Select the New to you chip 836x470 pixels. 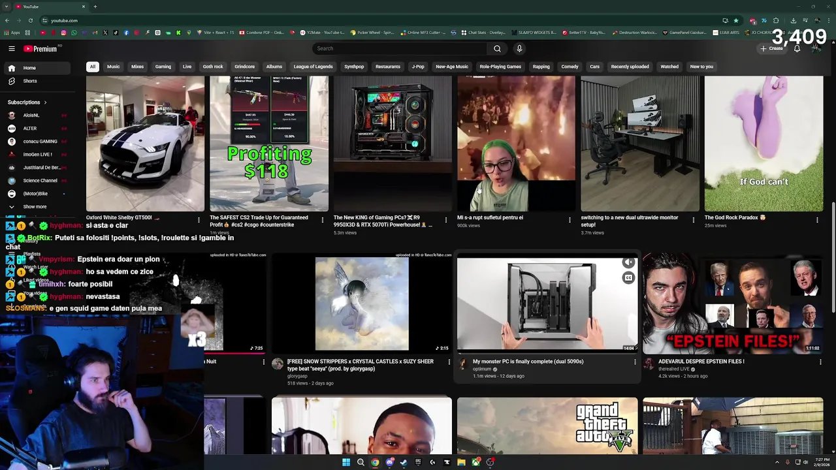(701, 67)
